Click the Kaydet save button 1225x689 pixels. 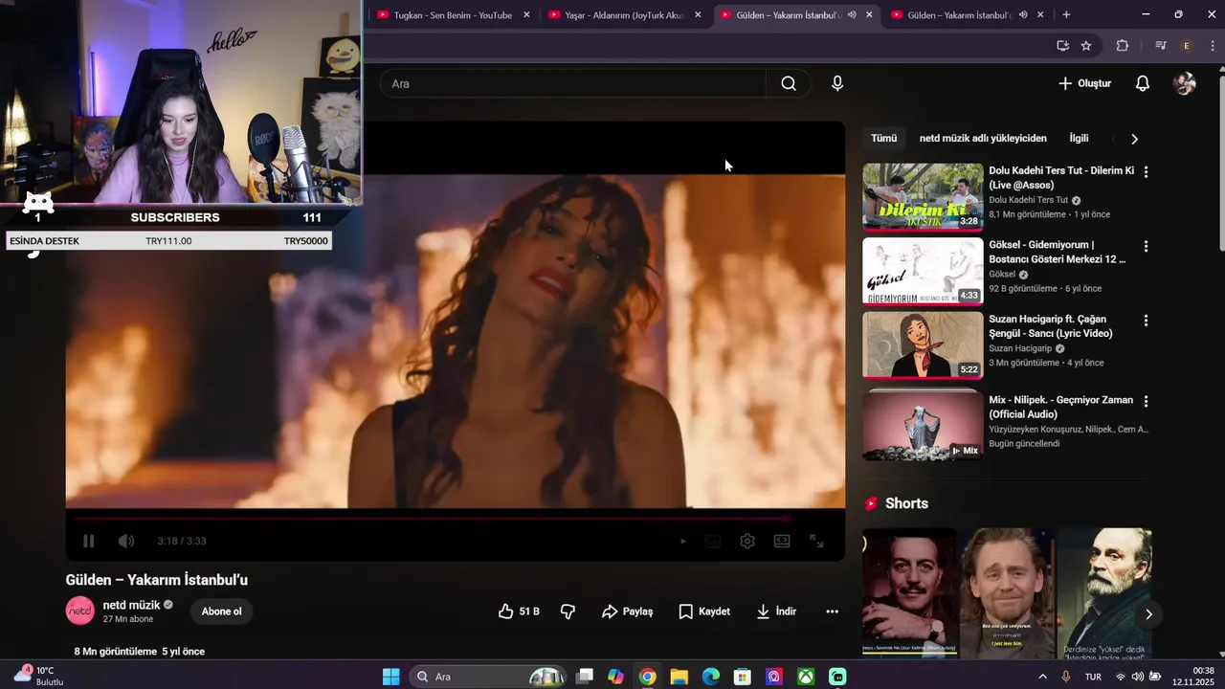coord(704,611)
